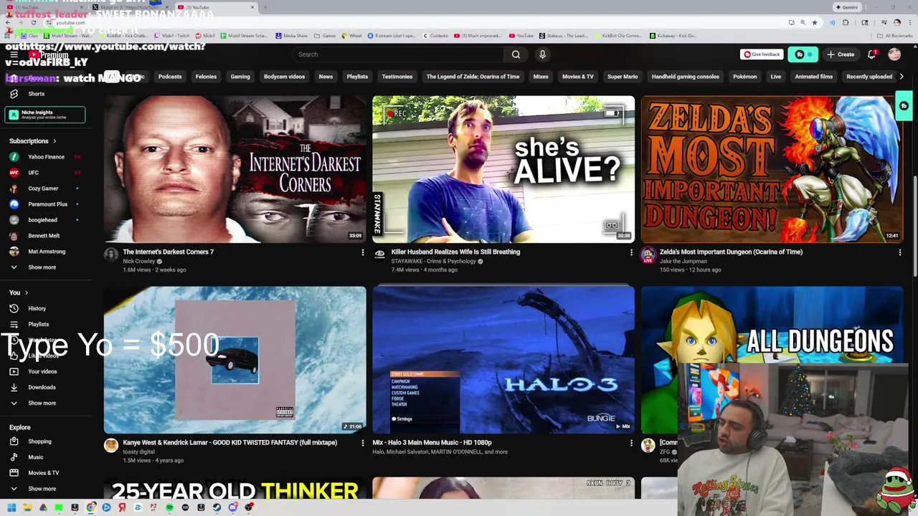Select the Podcasts filter chip
The width and height of the screenshot is (918, 516).
(170, 77)
